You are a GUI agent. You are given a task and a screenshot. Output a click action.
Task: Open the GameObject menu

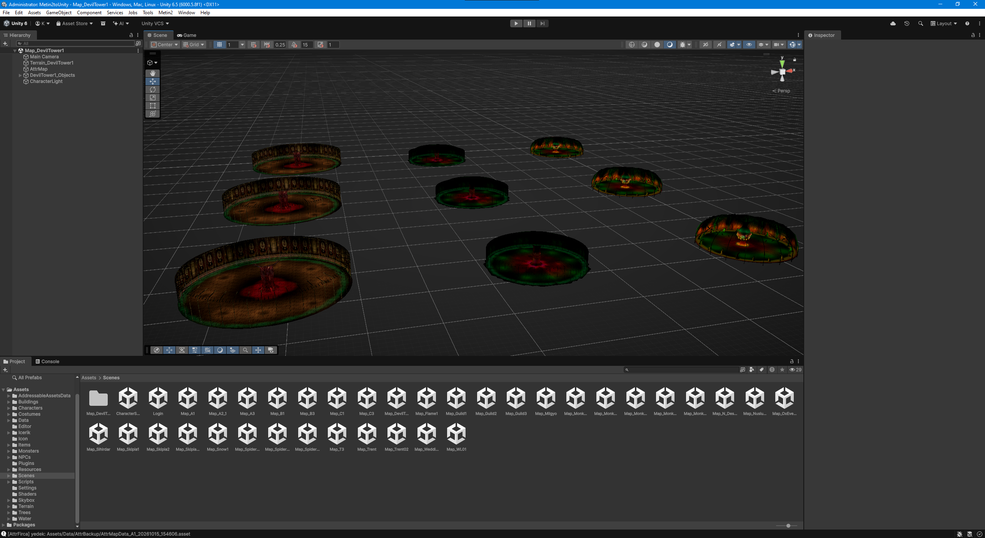click(x=58, y=13)
